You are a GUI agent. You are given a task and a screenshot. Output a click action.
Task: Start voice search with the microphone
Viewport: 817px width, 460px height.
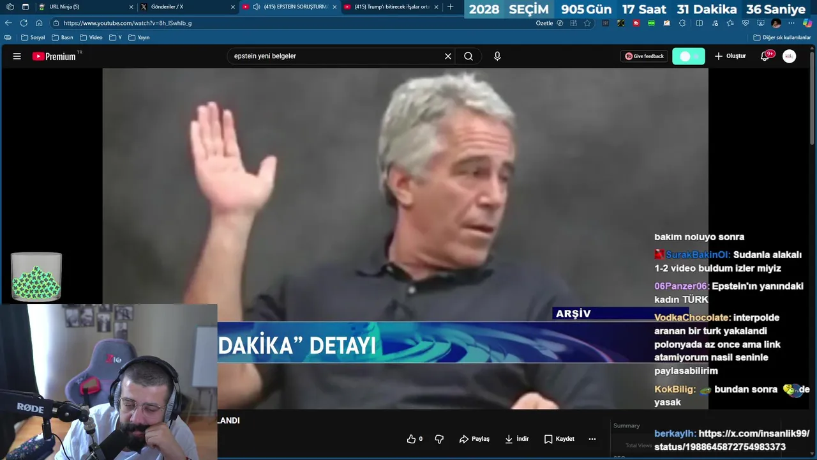(x=497, y=56)
